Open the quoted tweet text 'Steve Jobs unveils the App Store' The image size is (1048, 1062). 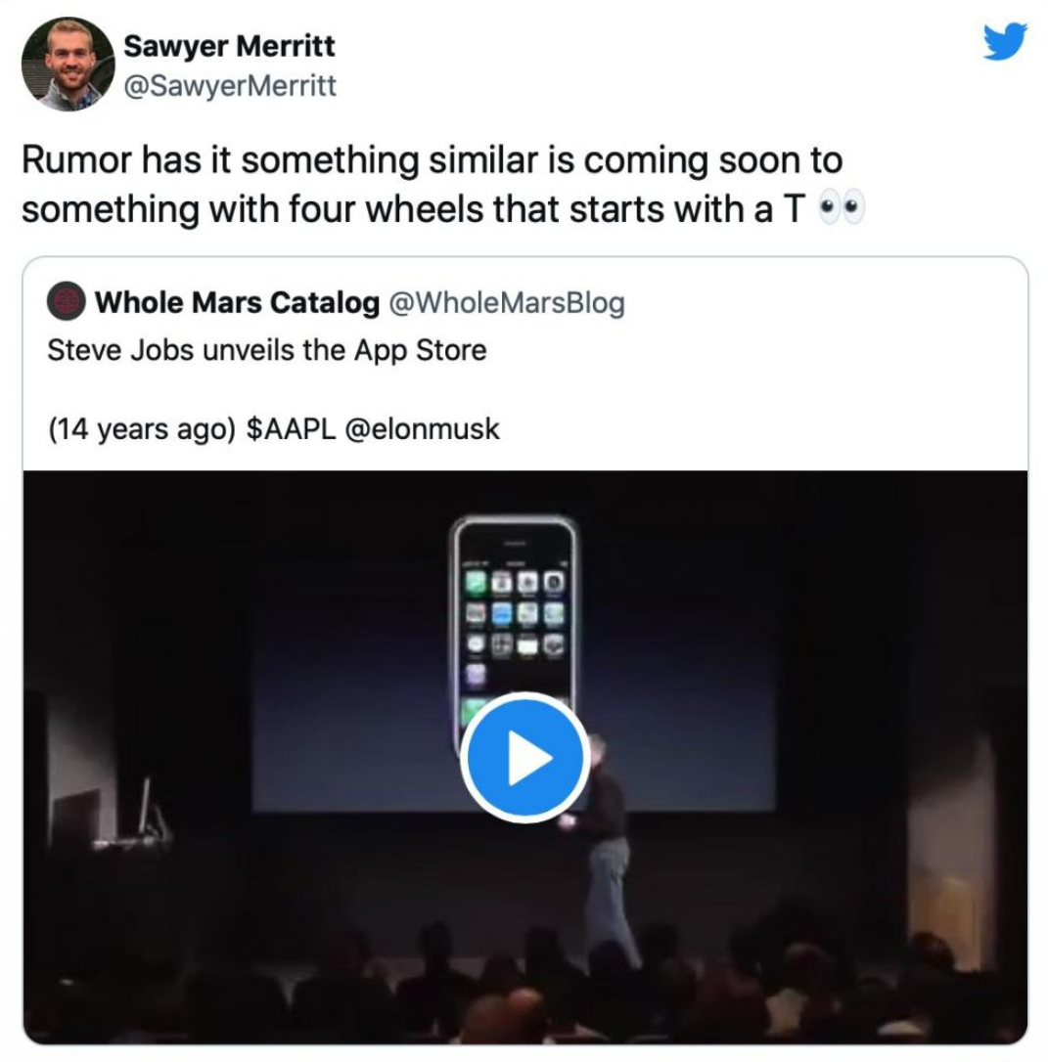267,350
